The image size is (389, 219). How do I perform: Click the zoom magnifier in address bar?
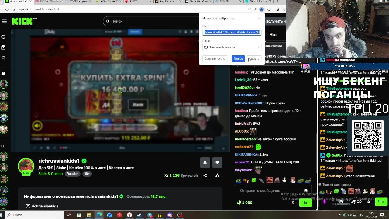coord(250,9)
